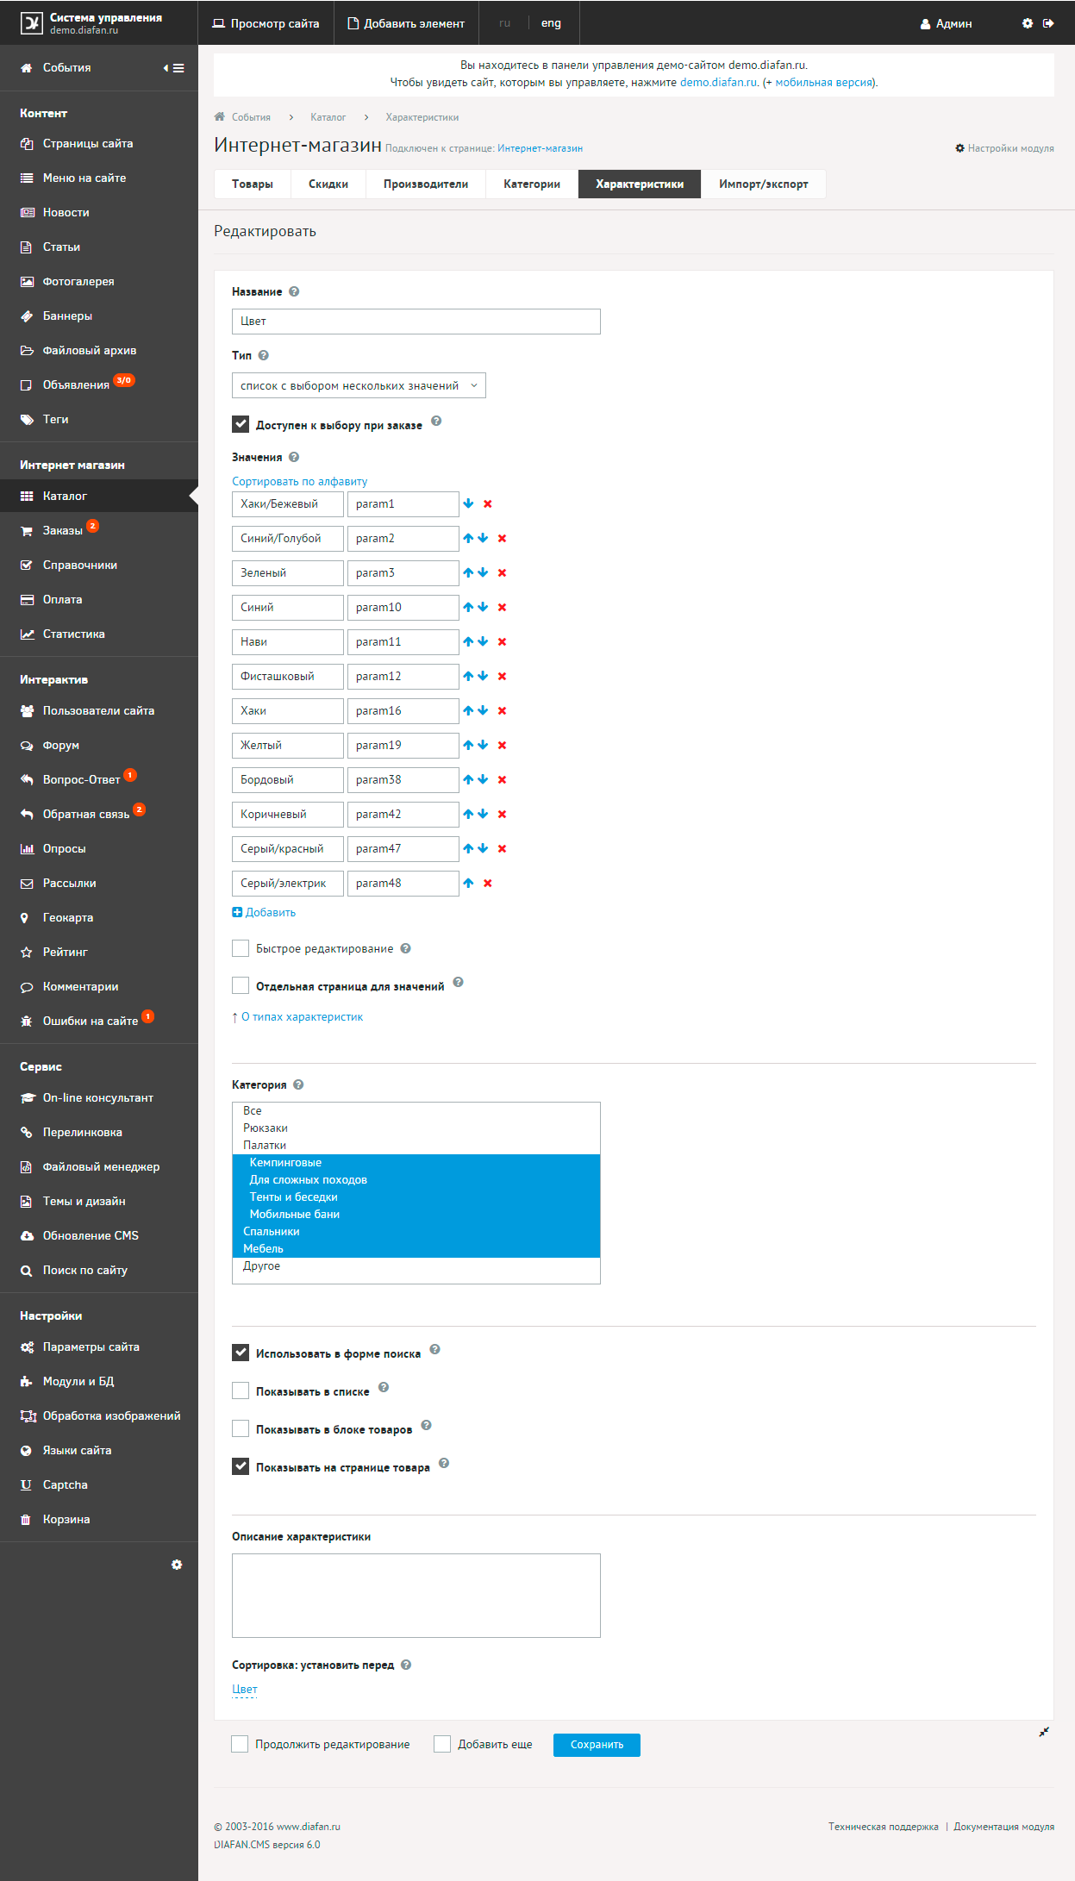Expand О типах характеристик info link
Screen dimensions: 1075x1881
point(302,1017)
